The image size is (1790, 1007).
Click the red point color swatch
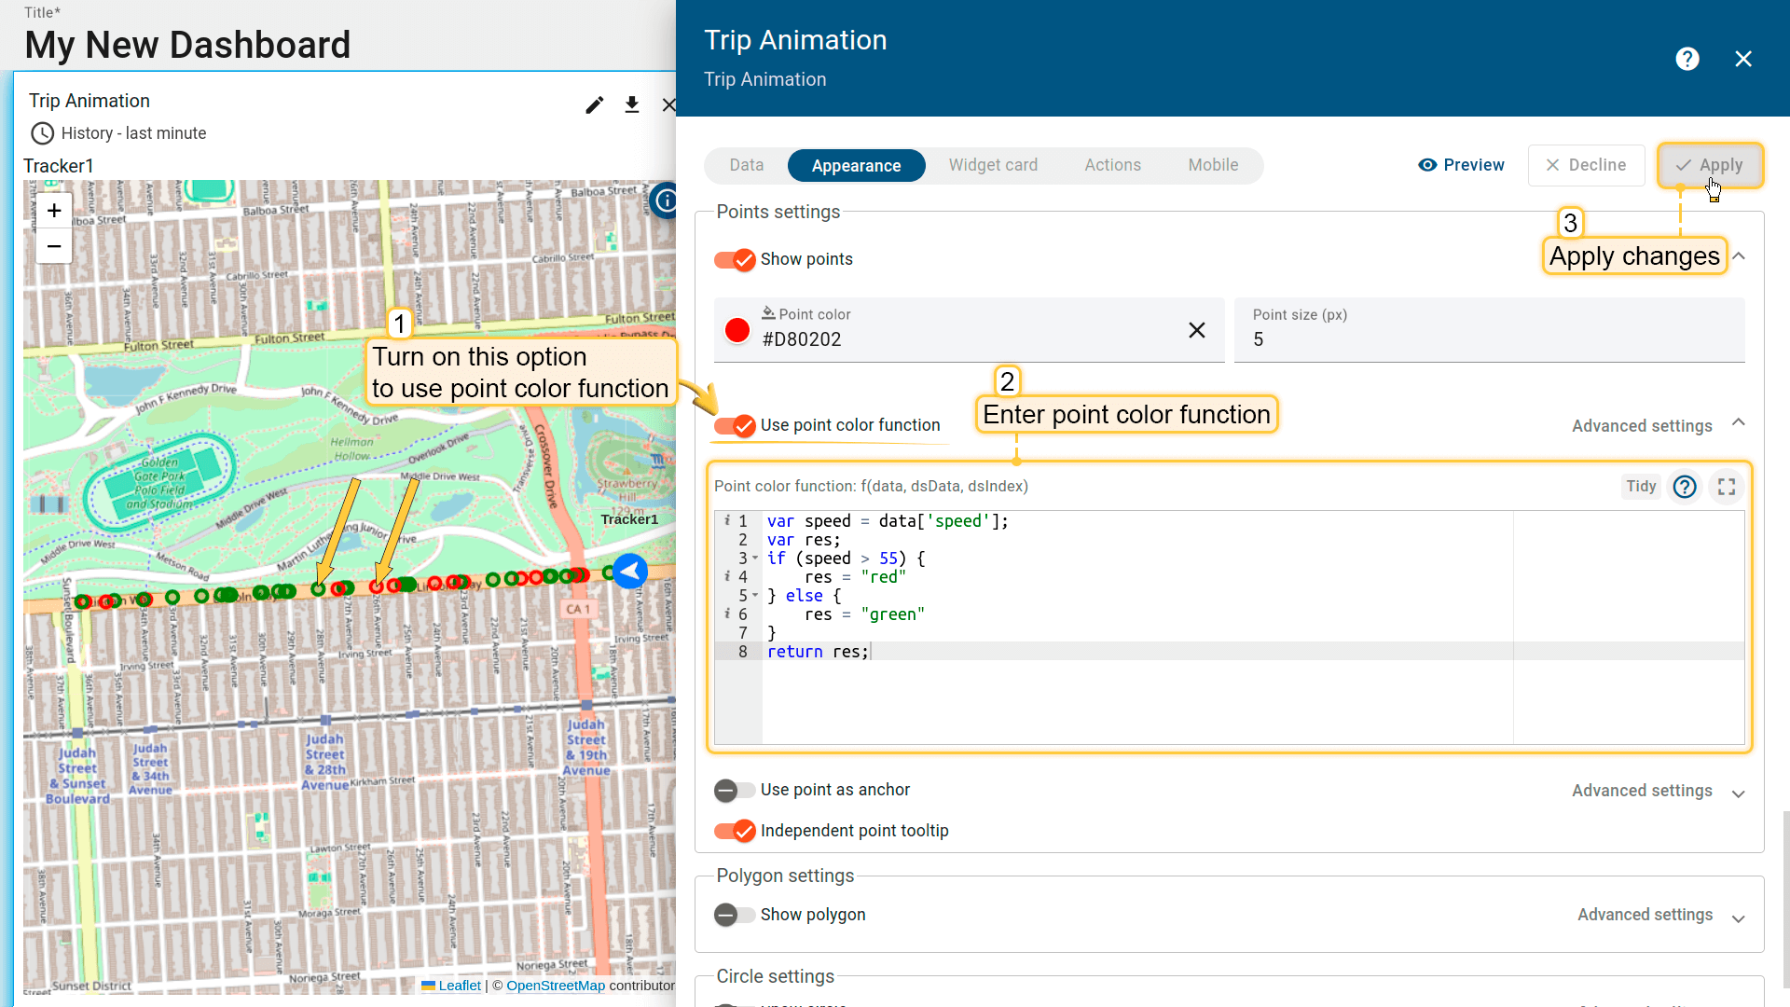(x=737, y=330)
